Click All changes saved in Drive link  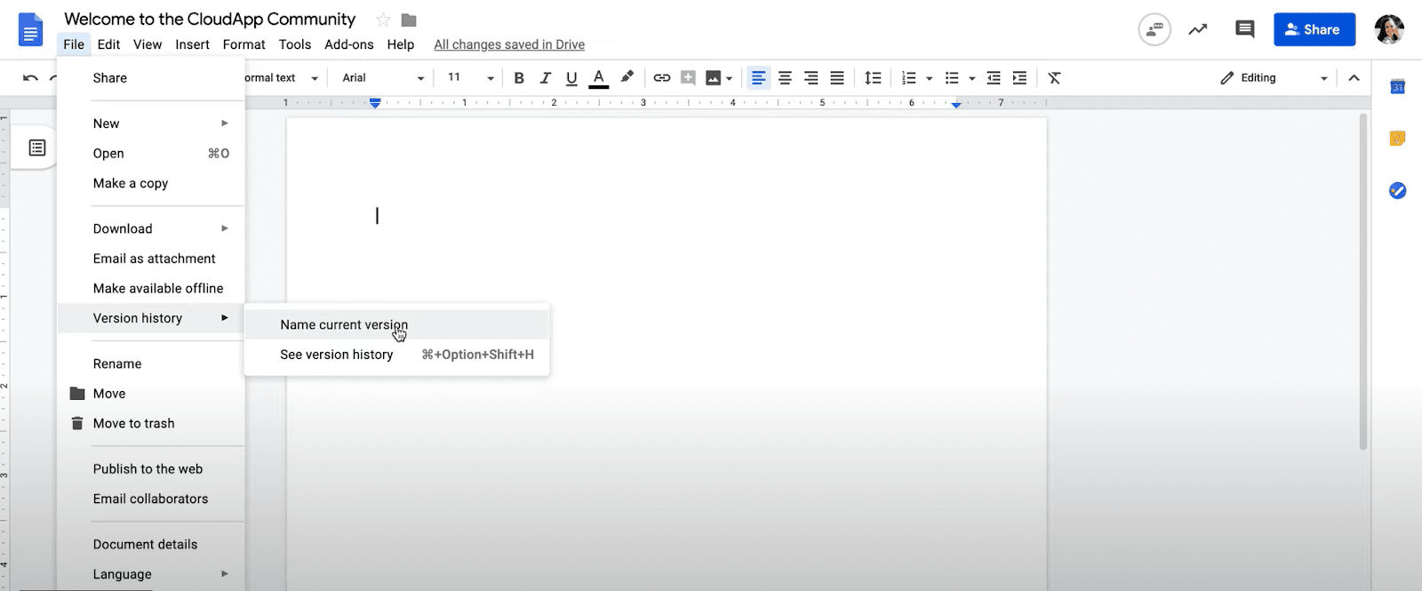509,44
